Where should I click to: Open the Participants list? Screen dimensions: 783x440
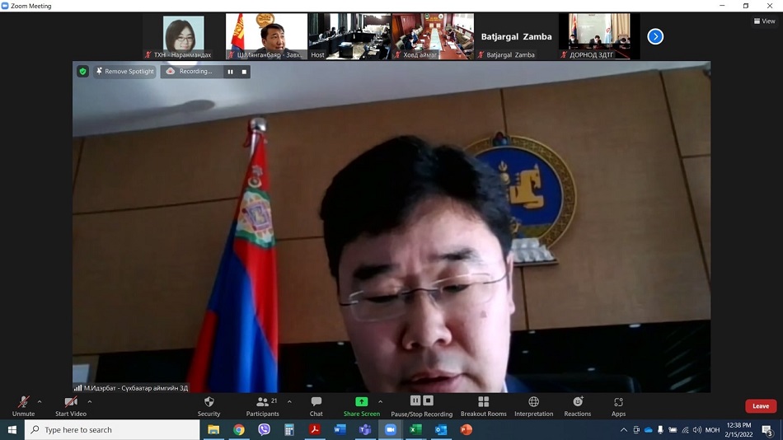[x=263, y=405]
